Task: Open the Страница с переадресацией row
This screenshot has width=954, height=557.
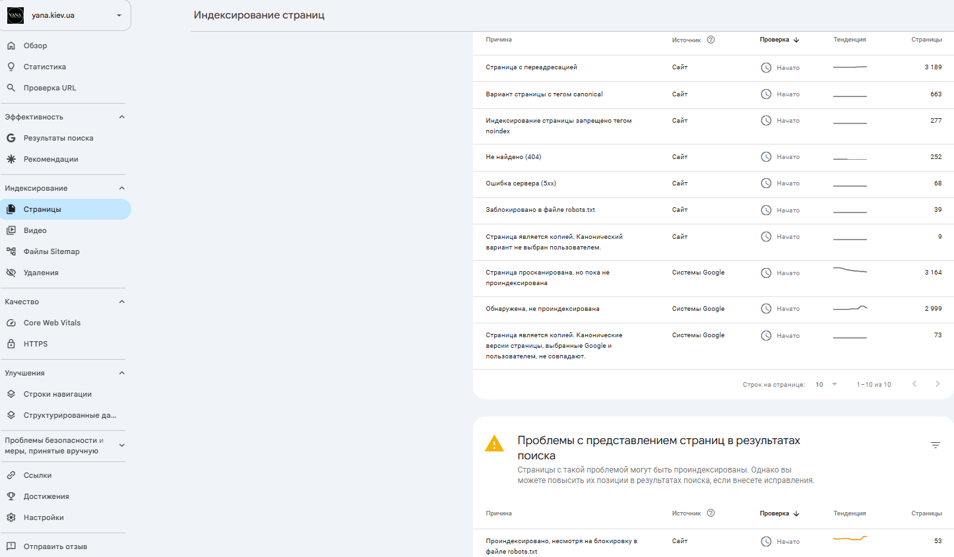Action: (713, 67)
